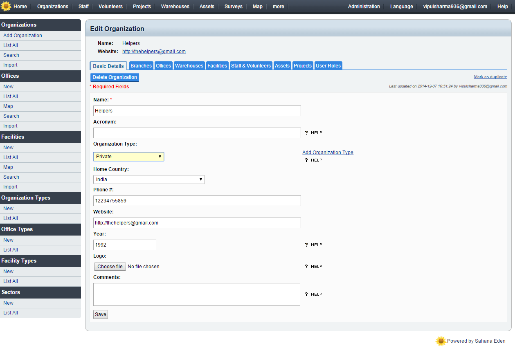Expand the Home Country dropdown

[x=149, y=180]
